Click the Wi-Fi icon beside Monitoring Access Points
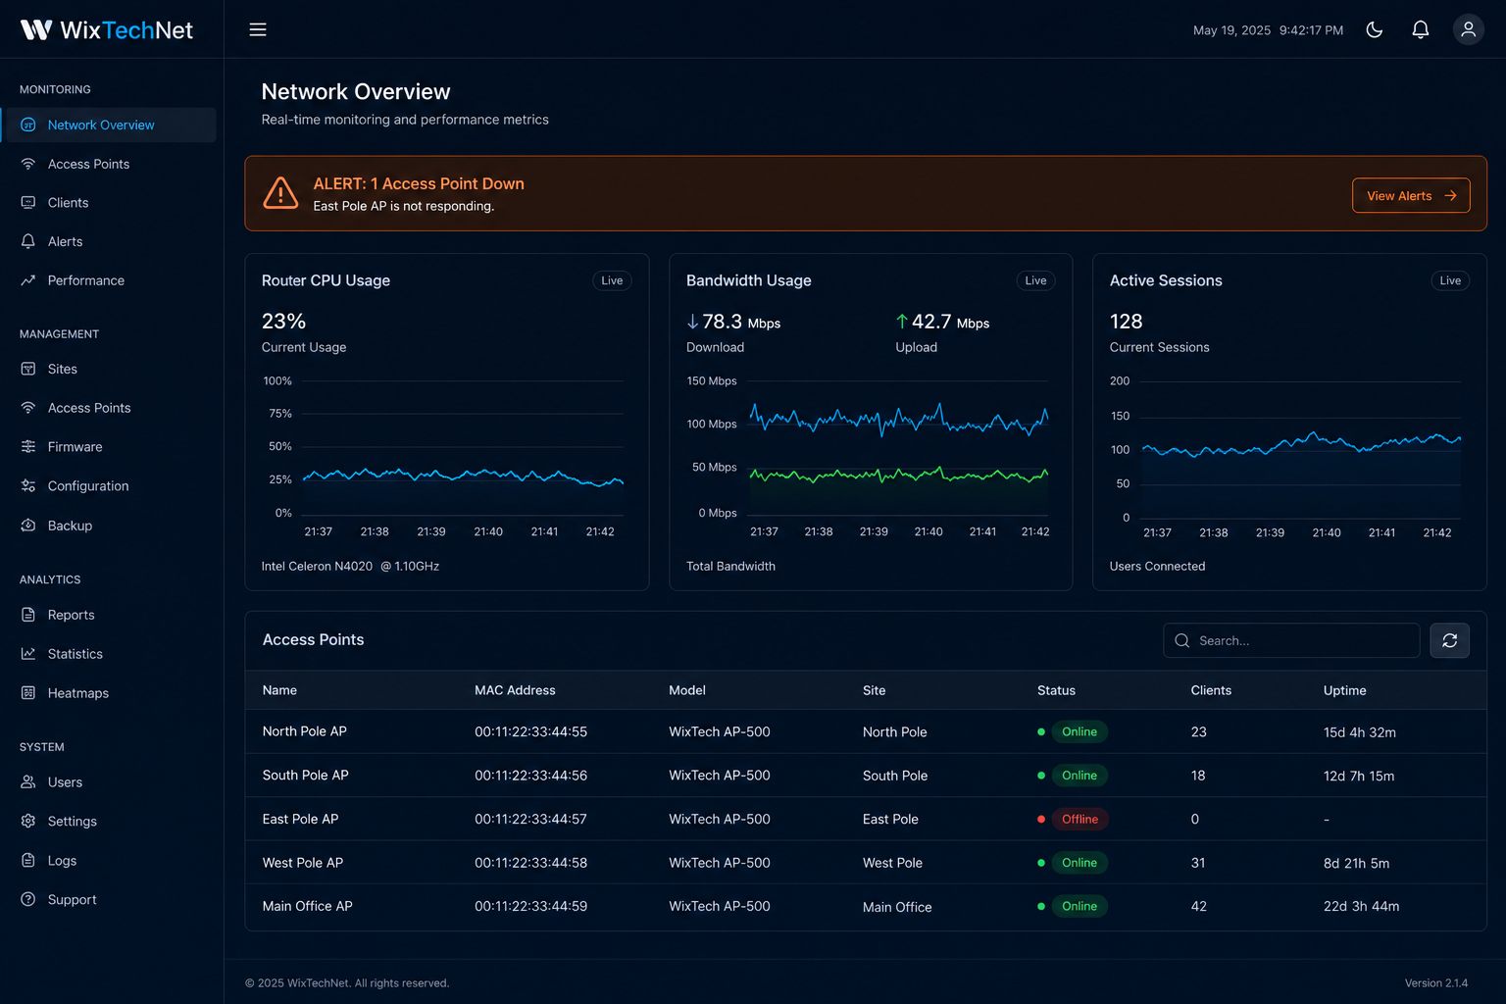Screen dimensions: 1506x1004 [28, 164]
